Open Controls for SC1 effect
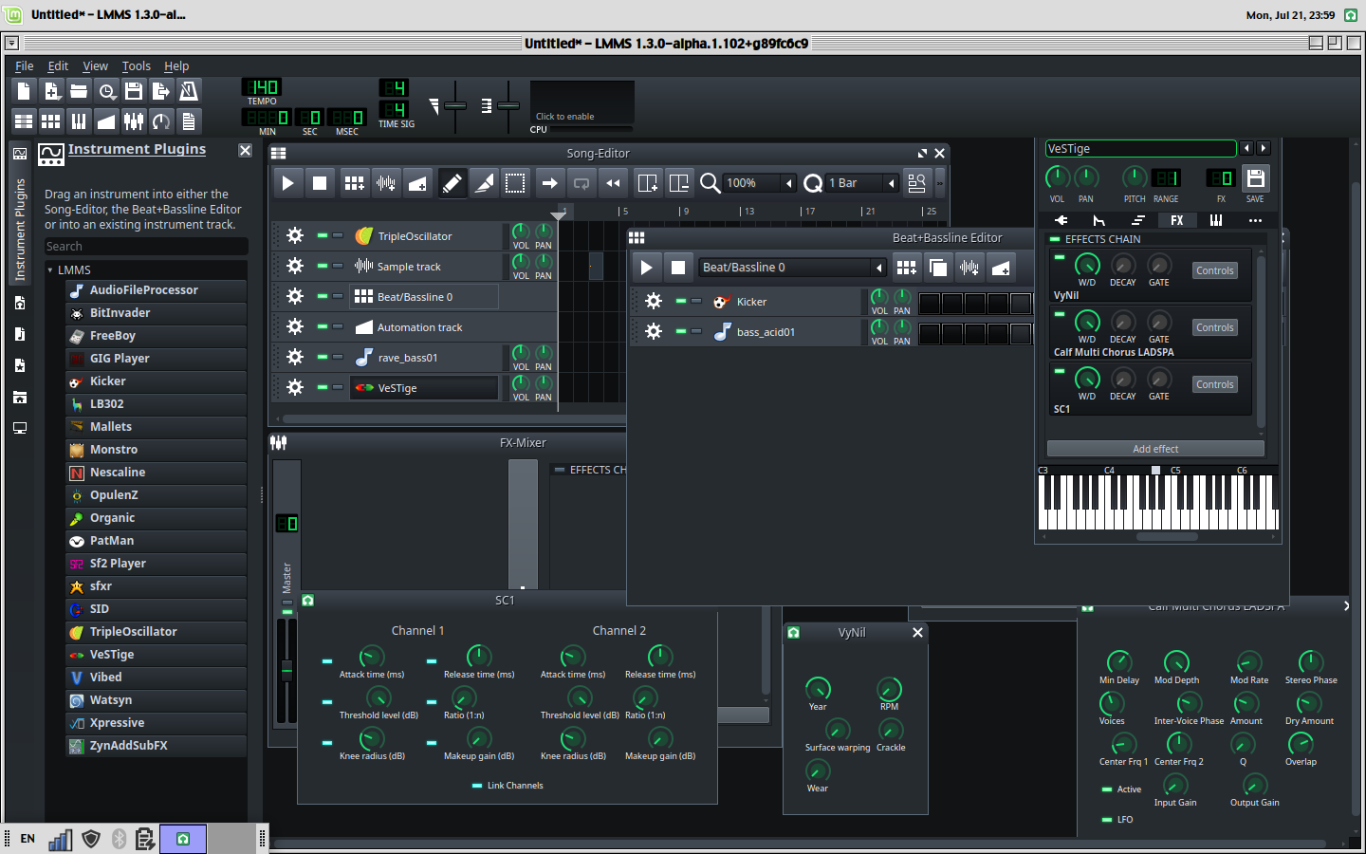 pyautogui.click(x=1215, y=384)
